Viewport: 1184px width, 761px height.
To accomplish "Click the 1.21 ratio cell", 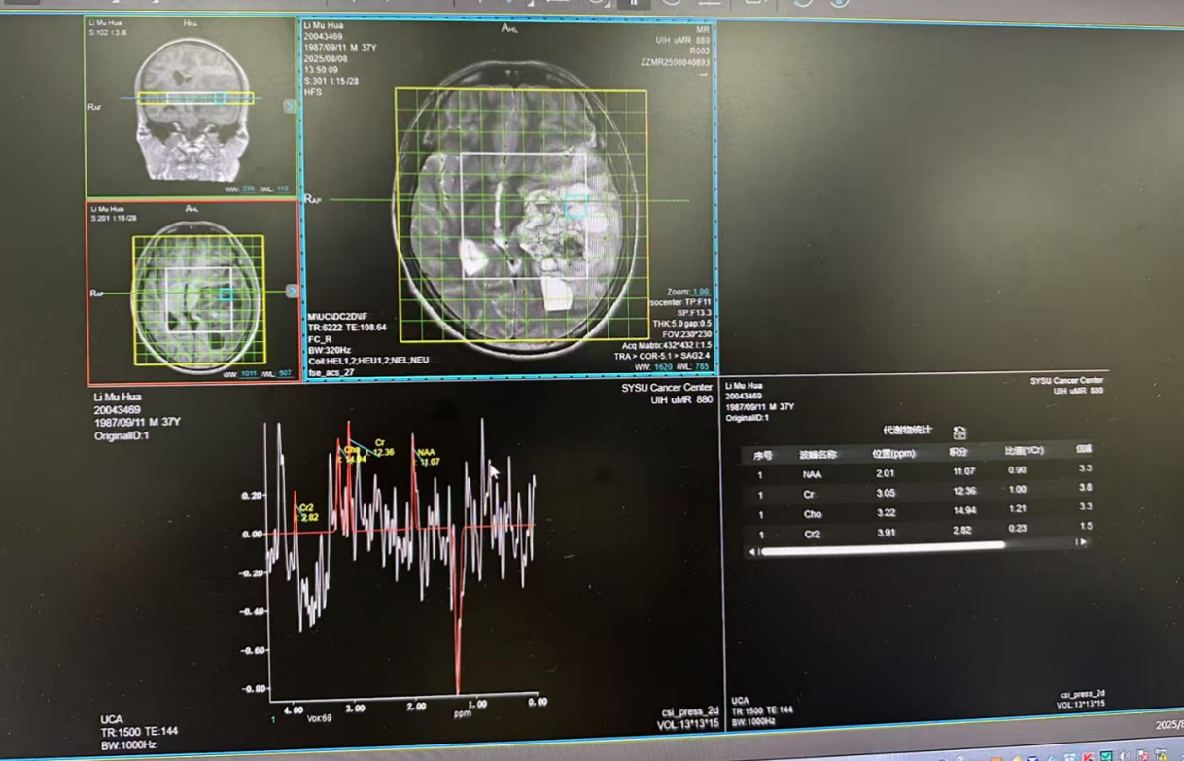I will point(1018,508).
